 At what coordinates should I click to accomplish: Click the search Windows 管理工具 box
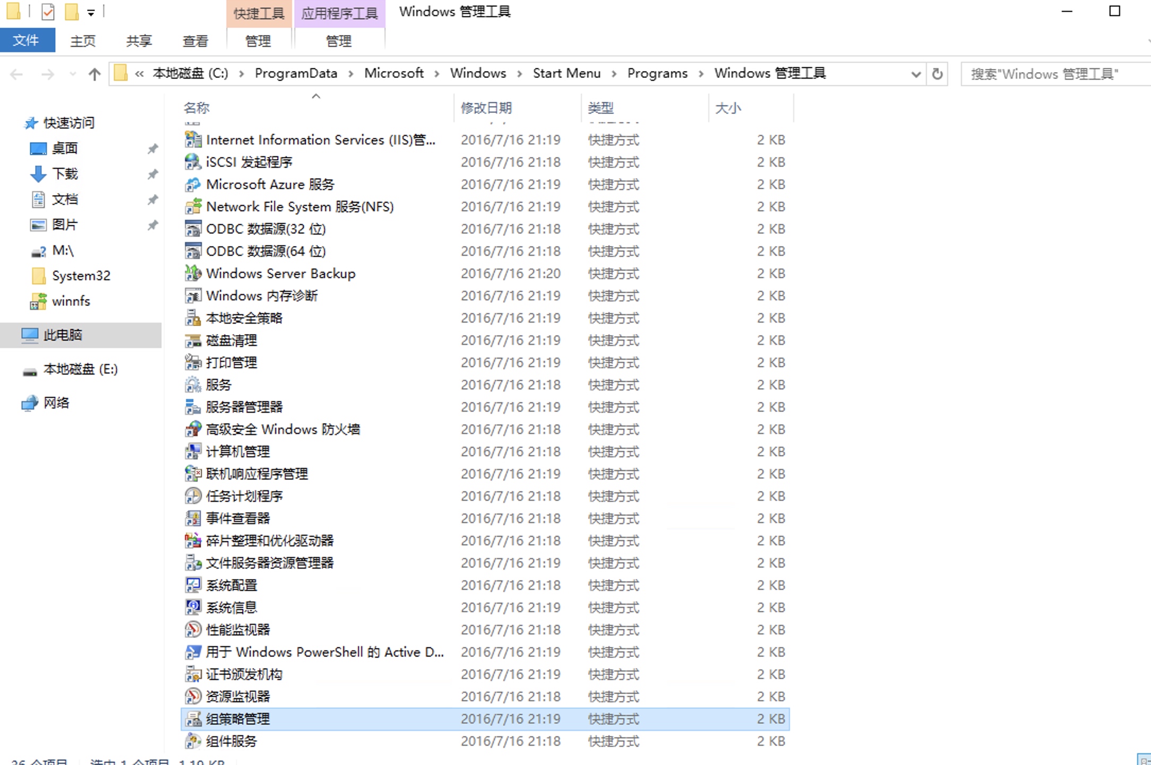[1056, 74]
